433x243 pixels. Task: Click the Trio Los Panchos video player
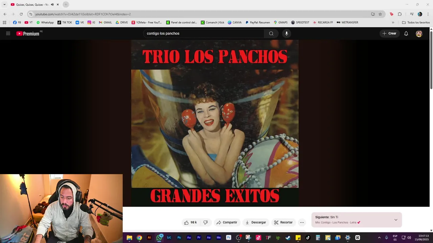click(x=215, y=123)
